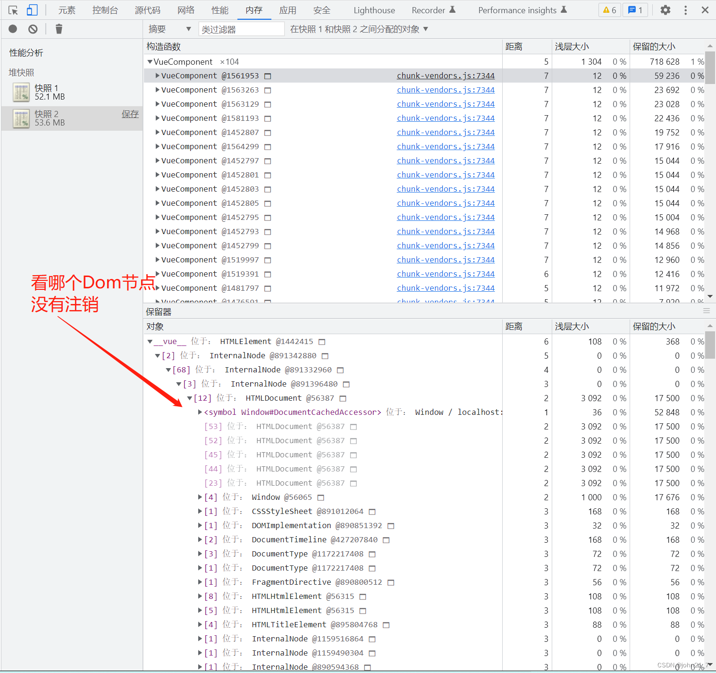This screenshot has width=716, height=673.
Task: Reveal VueComponent @1581193 object square icon
Action: pos(268,118)
